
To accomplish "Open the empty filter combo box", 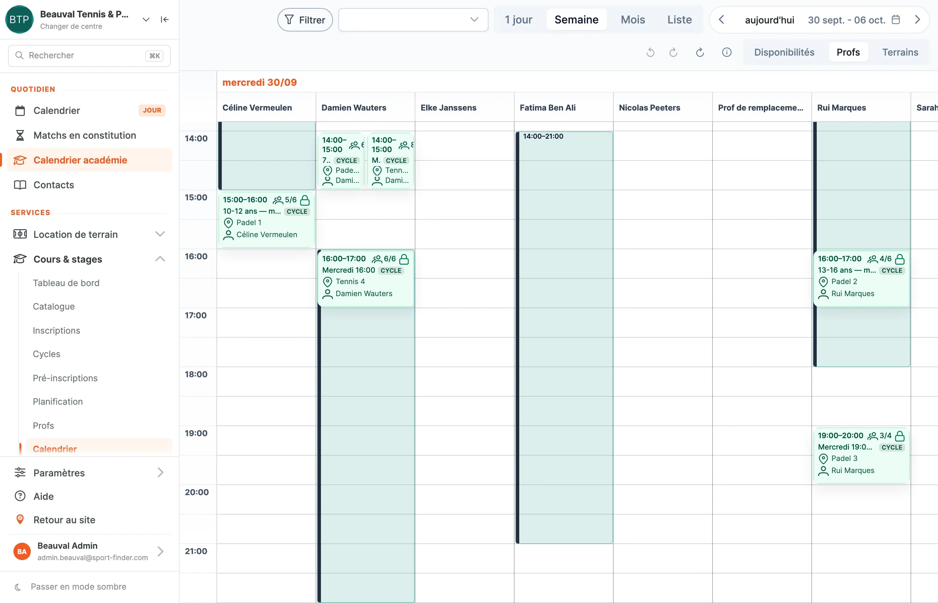I will pyautogui.click(x=413, y=19).
